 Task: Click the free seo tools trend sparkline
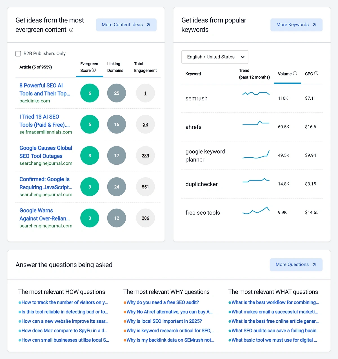256,210
